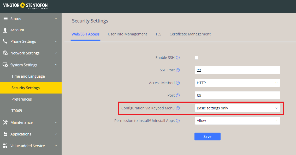296x155 pixels.
Task: Open the Permission to Install/Uninstall Apps dropdown
Action: coord(237,121)
